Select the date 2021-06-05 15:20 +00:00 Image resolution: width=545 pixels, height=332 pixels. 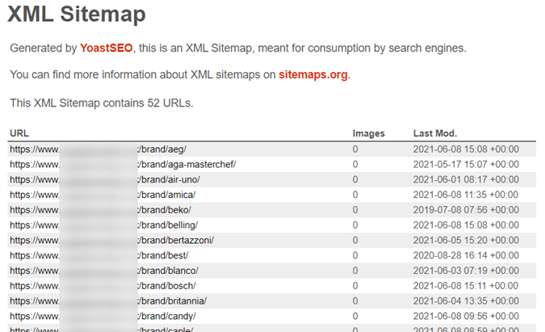click(x=466, y=240)
